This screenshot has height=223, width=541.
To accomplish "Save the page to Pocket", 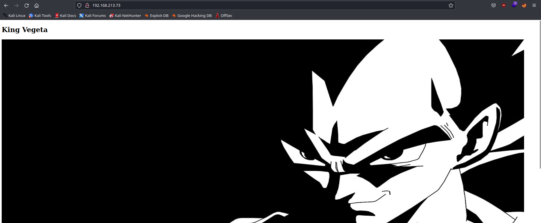I will (494, 5).
